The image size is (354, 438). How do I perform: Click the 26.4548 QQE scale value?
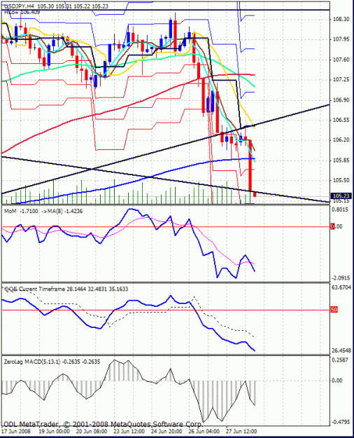[341, 350]
